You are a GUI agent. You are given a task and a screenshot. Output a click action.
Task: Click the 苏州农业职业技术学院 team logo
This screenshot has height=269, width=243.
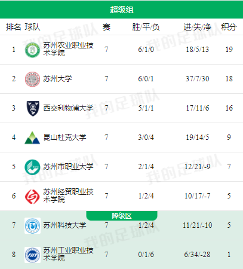click(x=32, y=50)
